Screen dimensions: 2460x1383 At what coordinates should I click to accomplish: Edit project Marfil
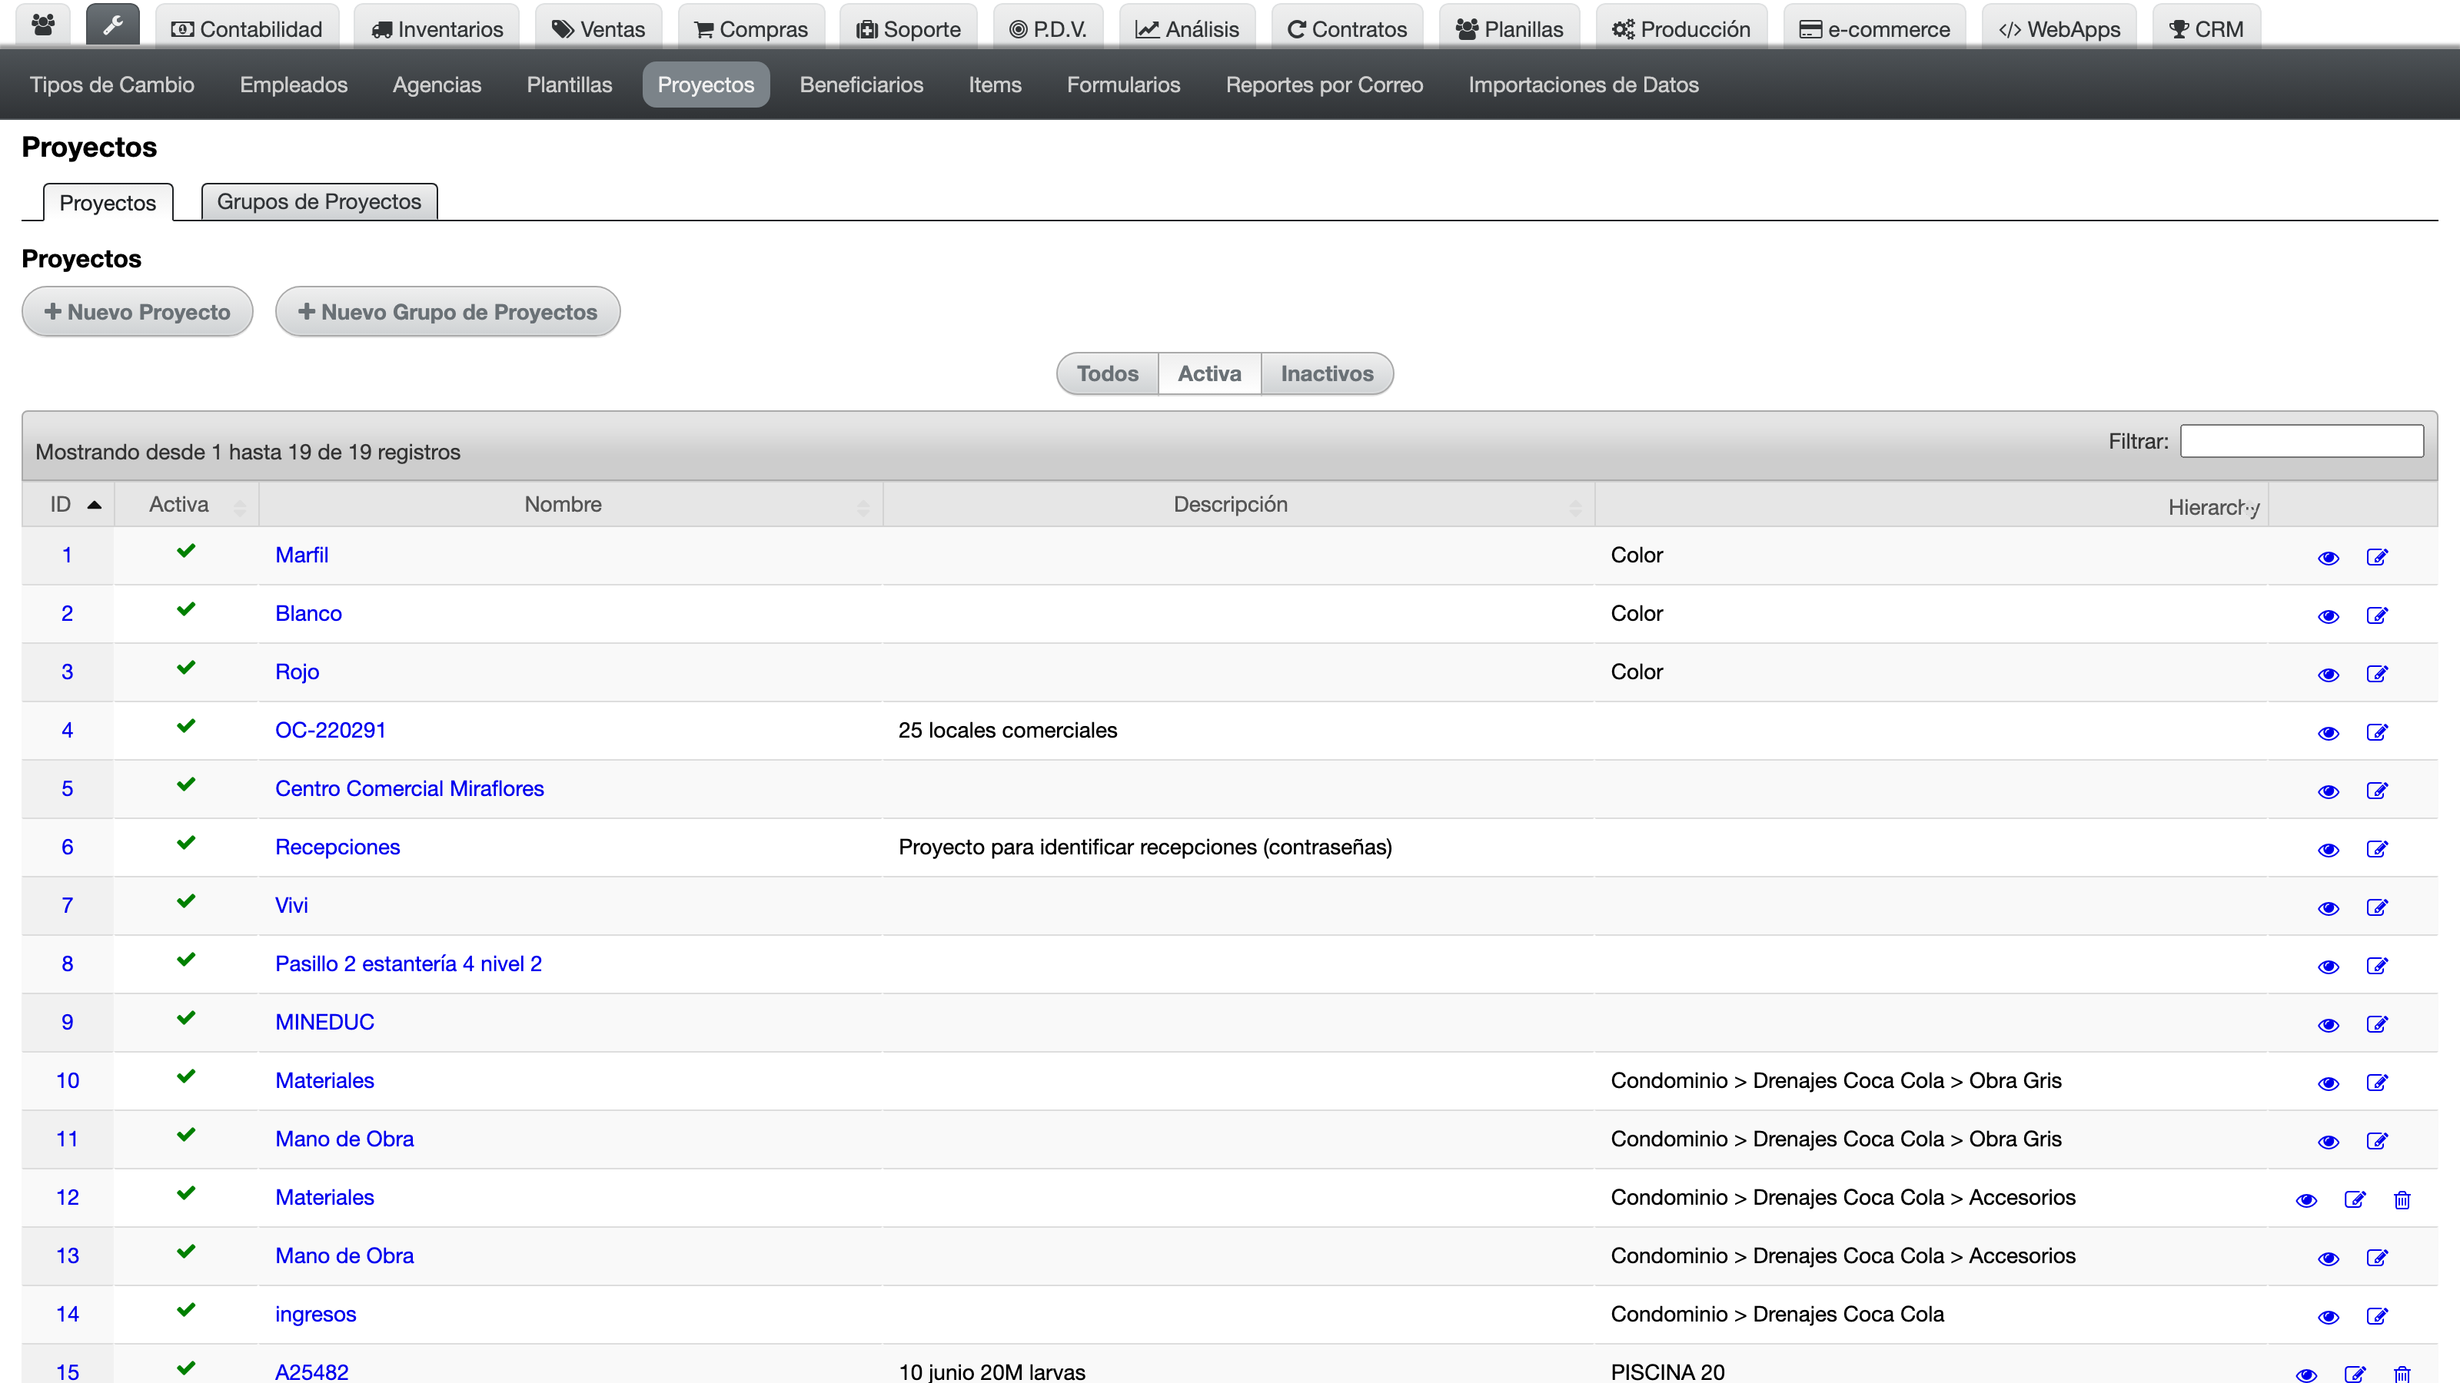tap(2377, 557)
